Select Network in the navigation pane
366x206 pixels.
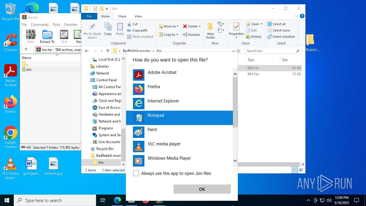coord(103,73)
